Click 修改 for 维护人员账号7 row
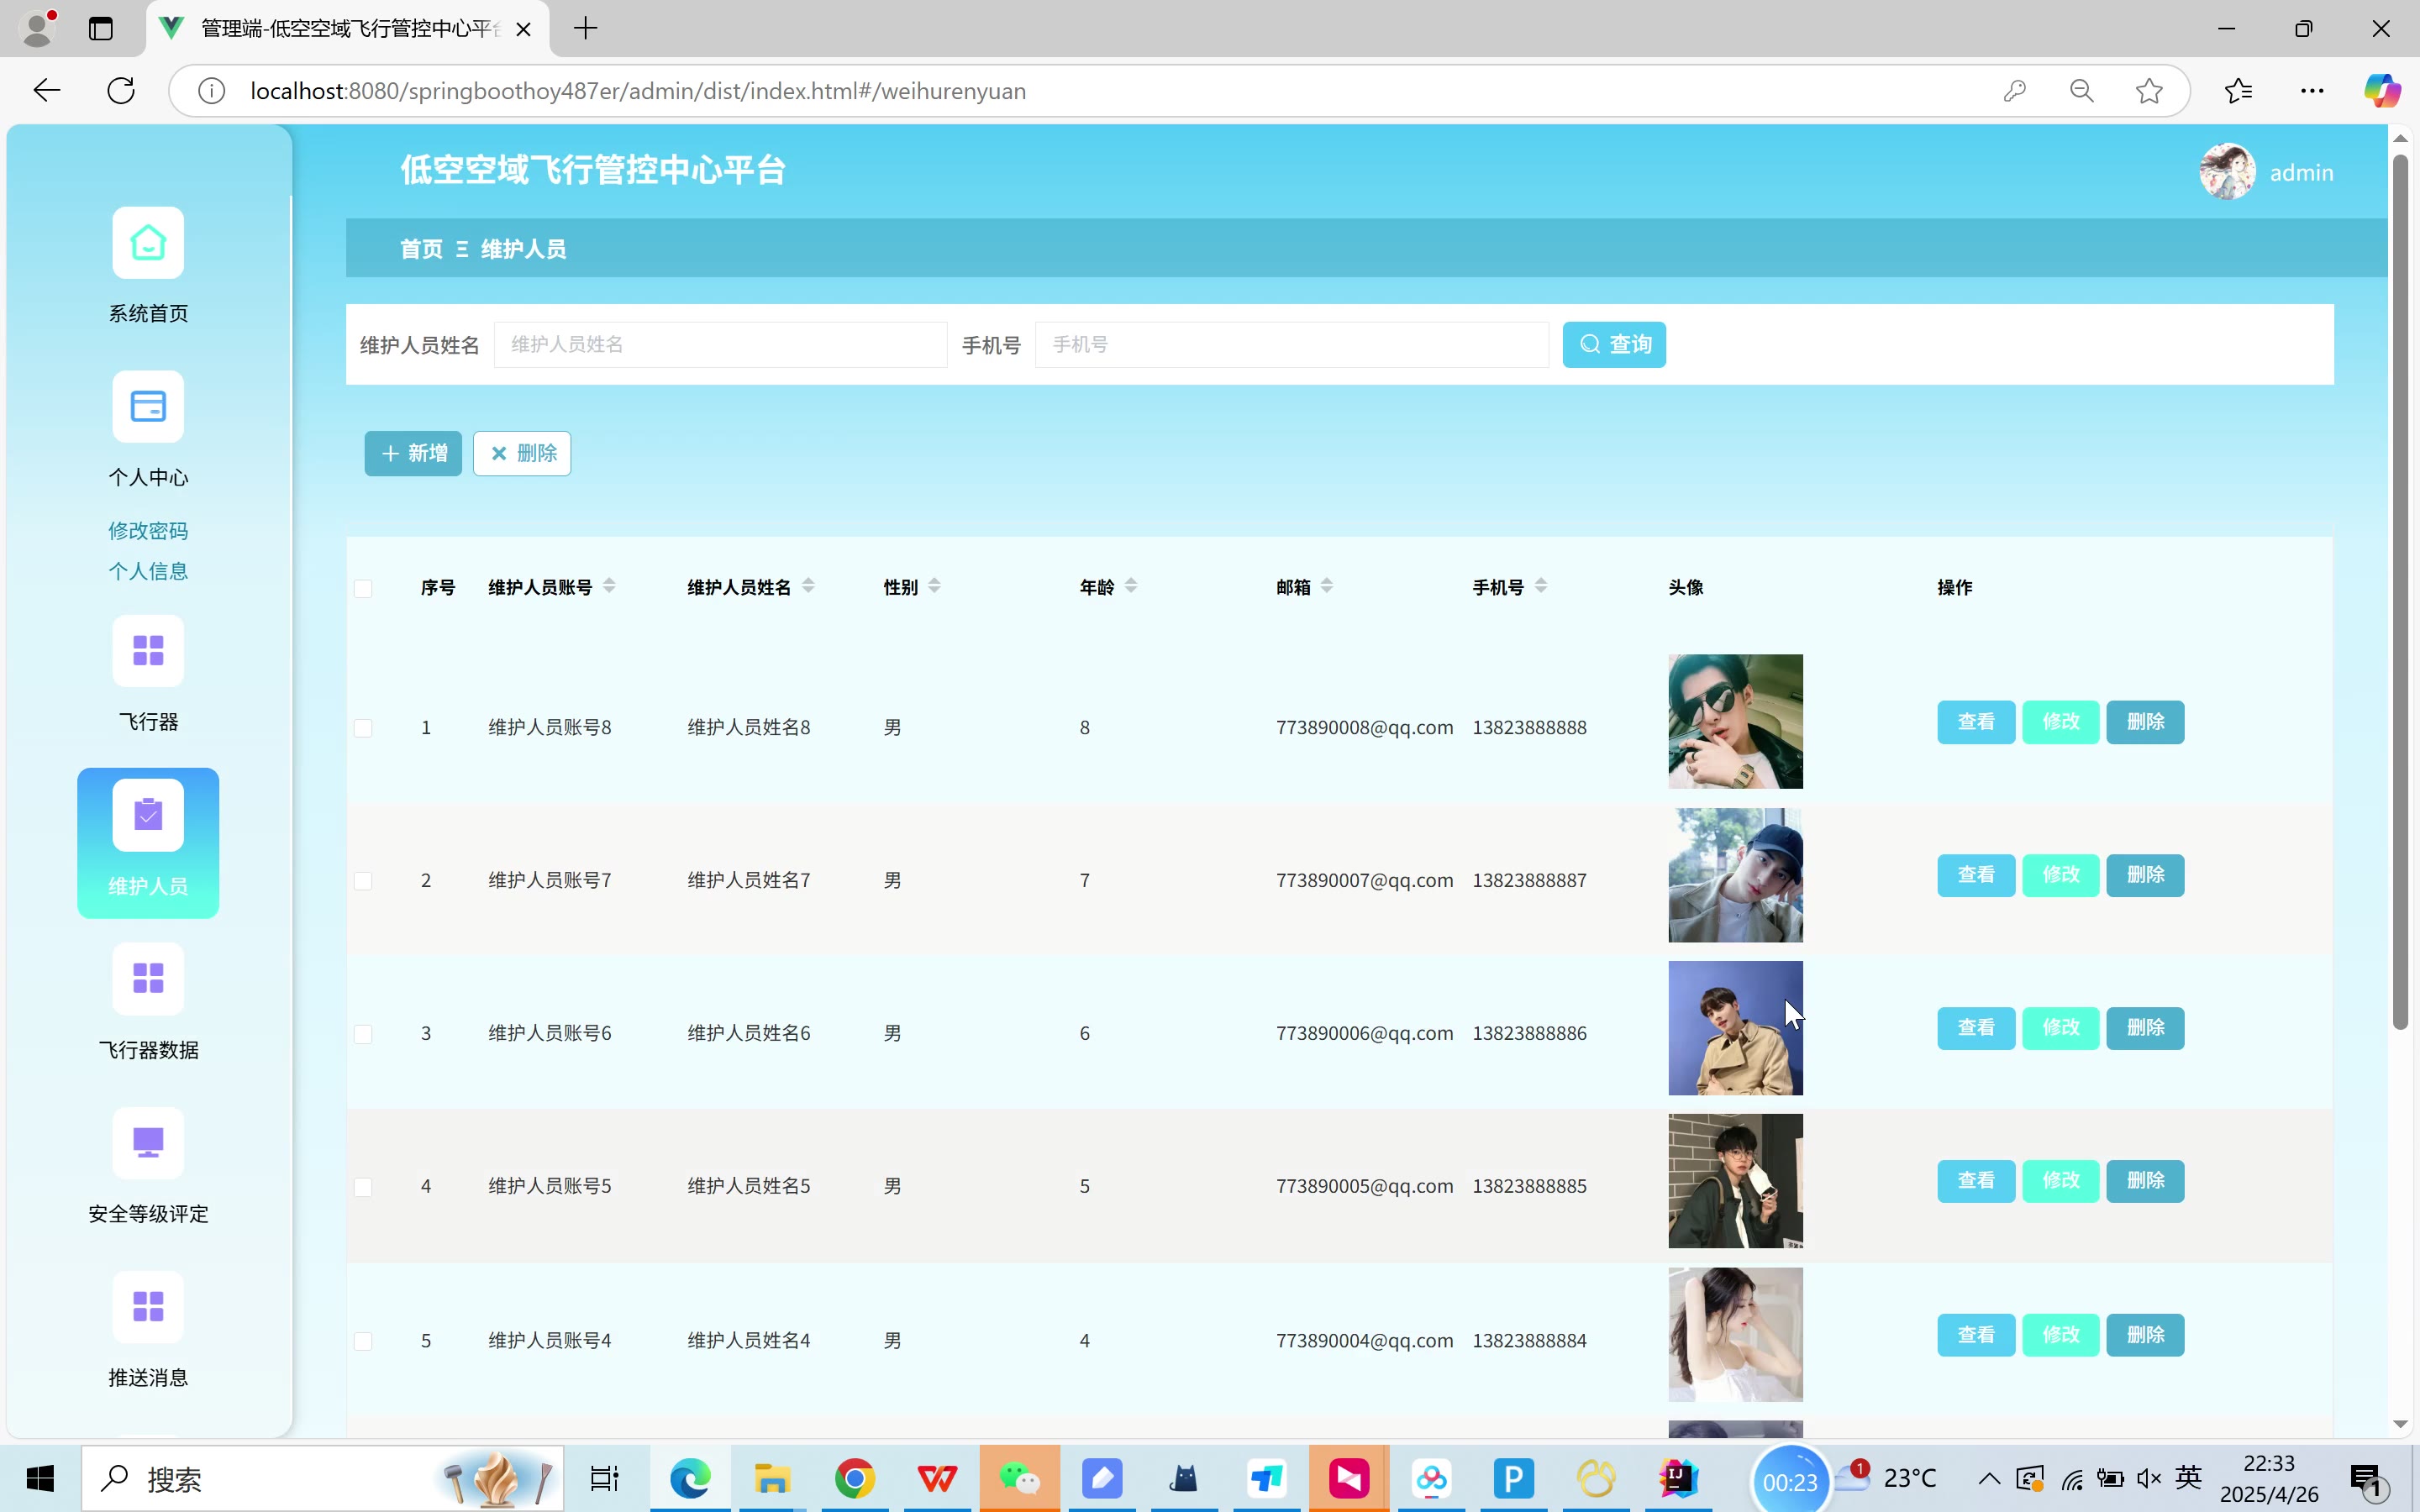2420x1512 pixels. pos(2060,875)
